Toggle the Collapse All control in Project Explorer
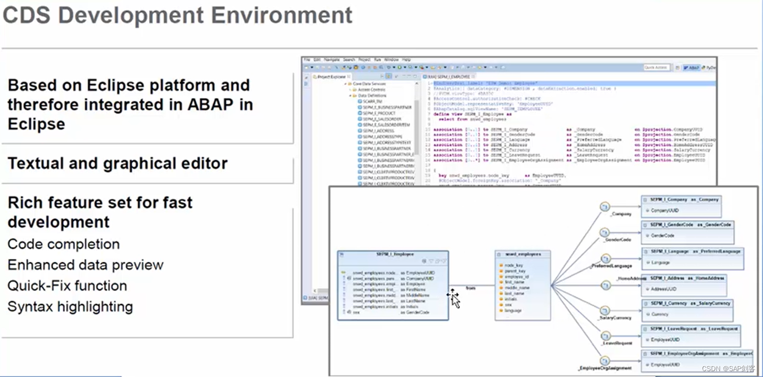 (382, 77)
